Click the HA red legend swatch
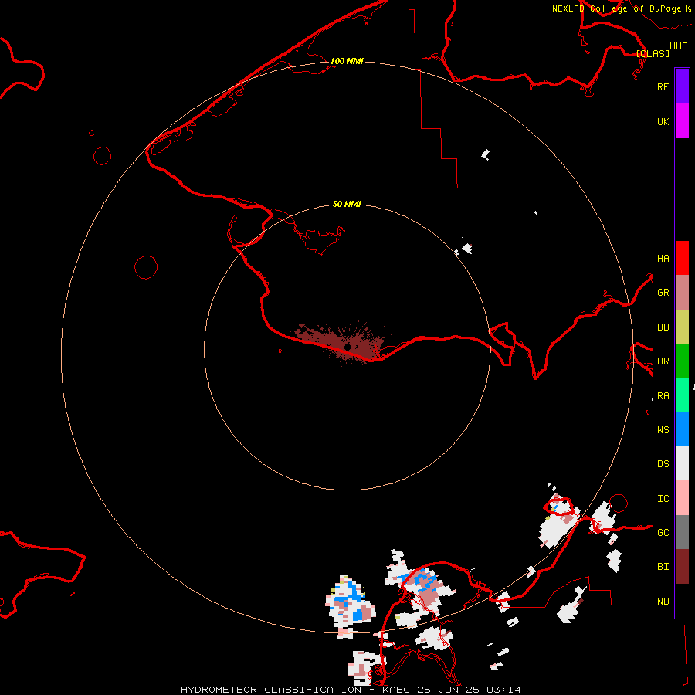This screenshot has width=695, height=695. 682,258
